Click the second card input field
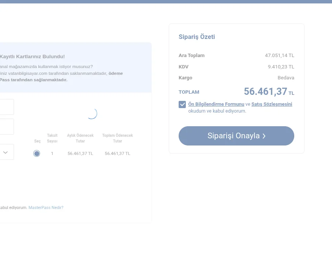This screenshot has width=332, height=277. (x=6, y=127)
